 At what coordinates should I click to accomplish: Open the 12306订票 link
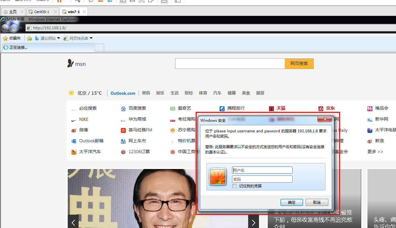click(139, 152)
